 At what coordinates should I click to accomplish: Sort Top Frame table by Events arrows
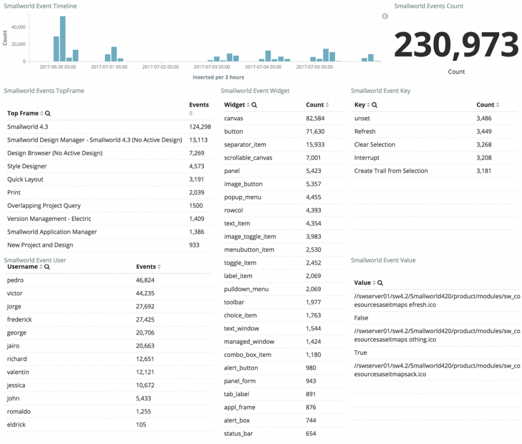pos(191,114)
